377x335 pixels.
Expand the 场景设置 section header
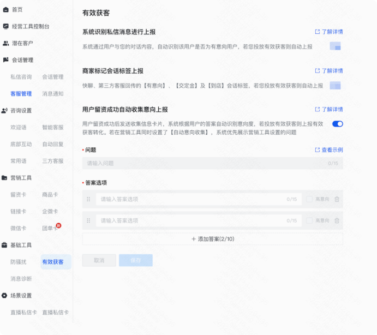point(21,296)
